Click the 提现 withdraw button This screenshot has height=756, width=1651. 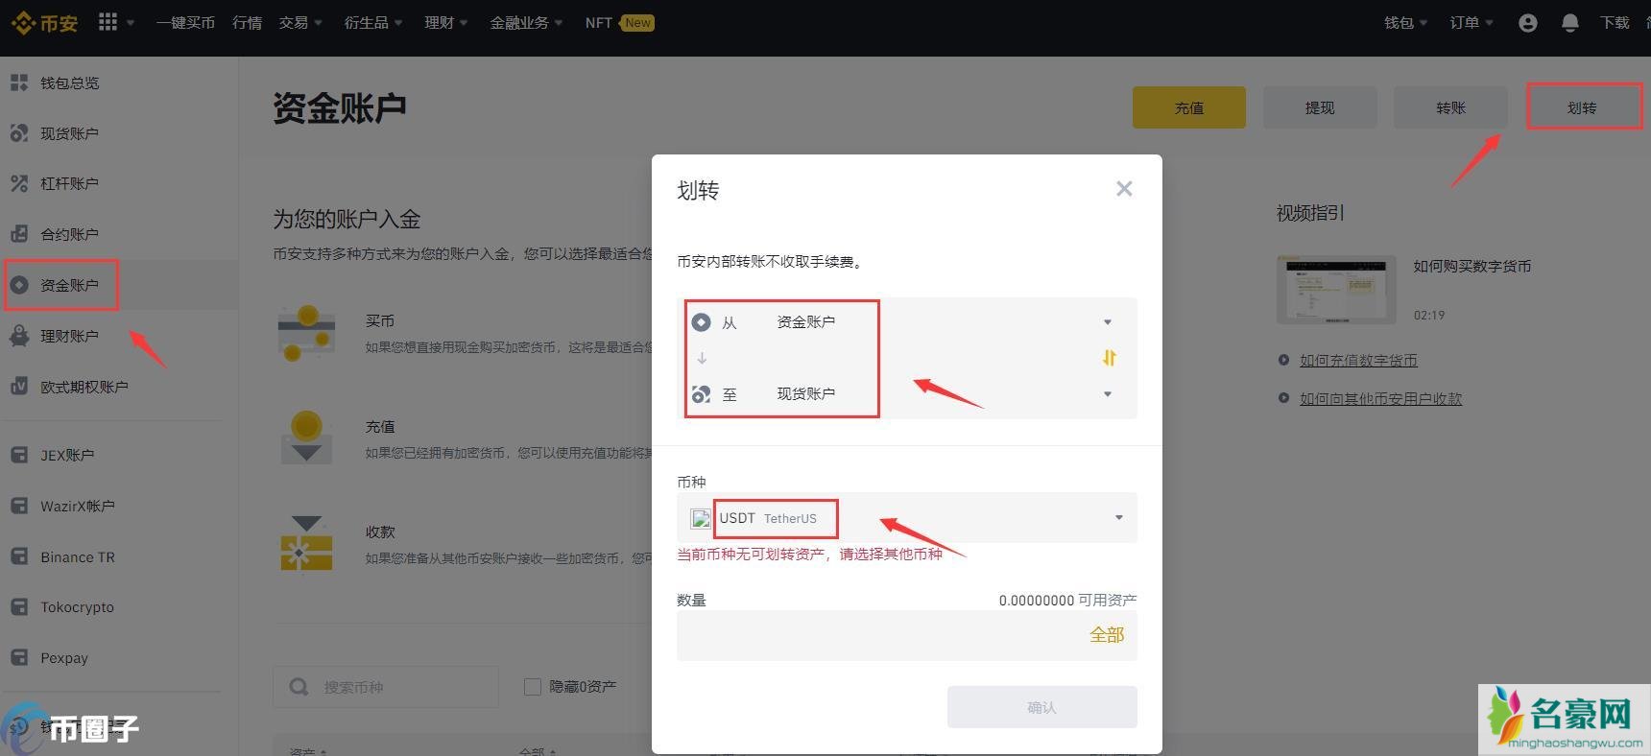pos(1320,107)
